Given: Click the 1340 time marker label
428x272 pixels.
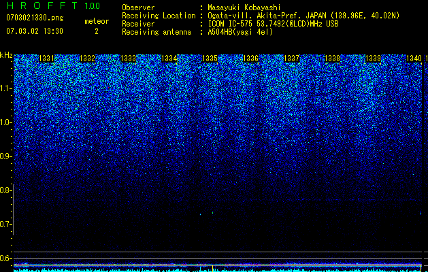Looking at the screenshot, I should (414, 58).
